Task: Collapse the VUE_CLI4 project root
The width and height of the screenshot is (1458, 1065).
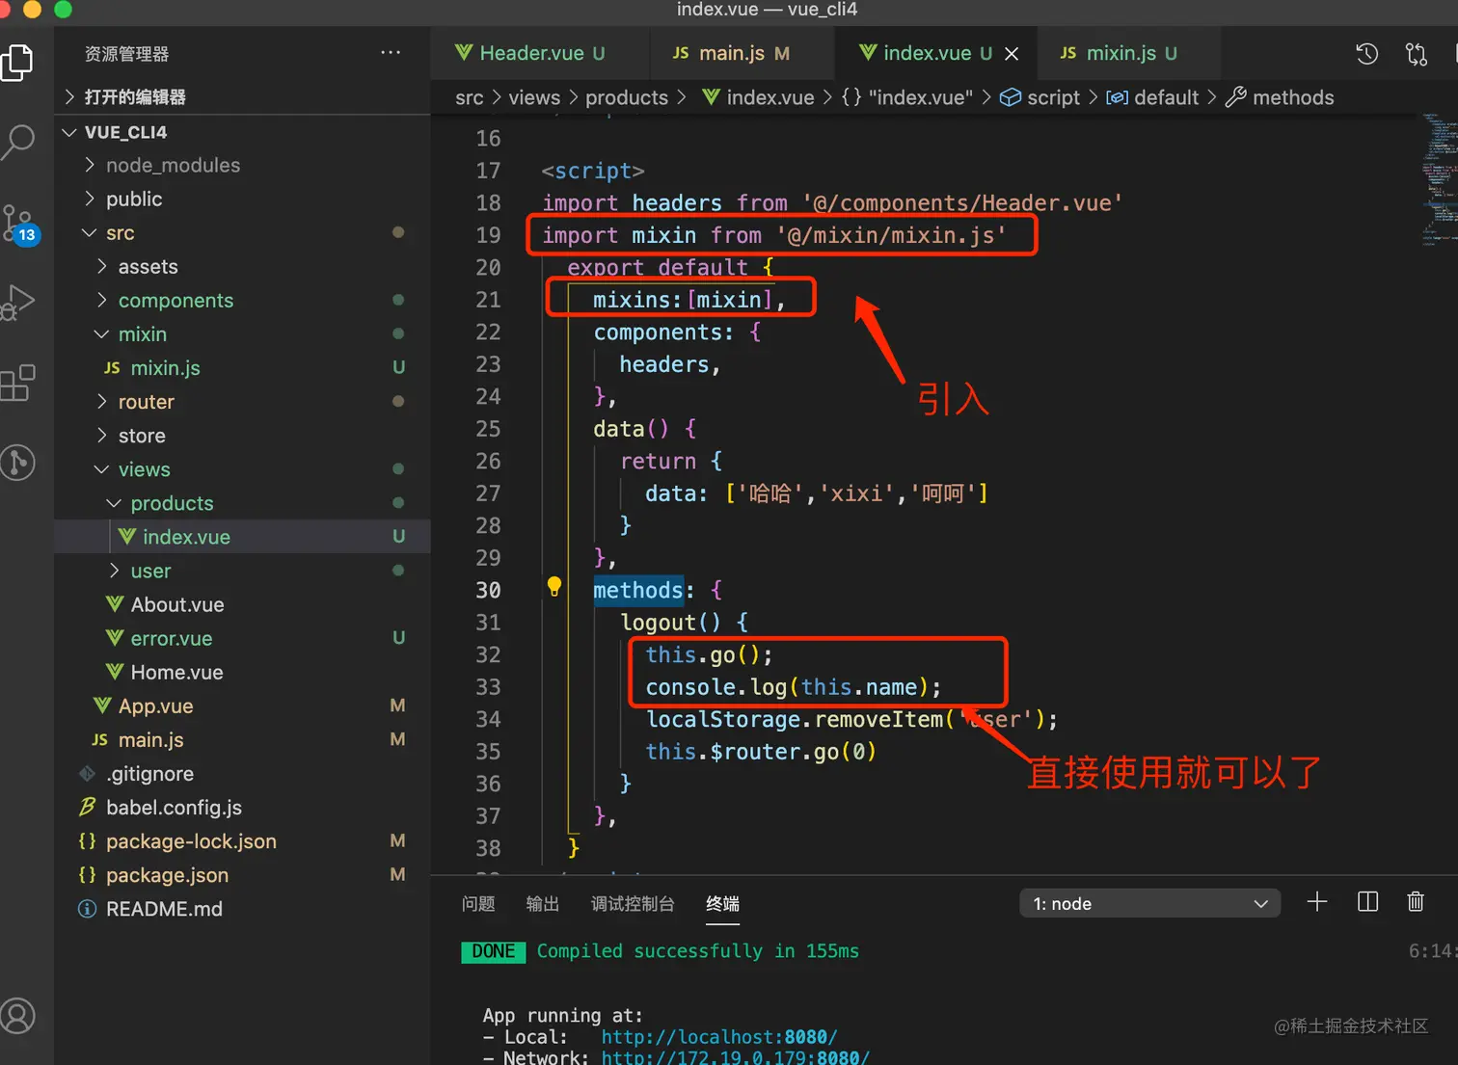Action: pyautogui.click(x=242, y=132)
